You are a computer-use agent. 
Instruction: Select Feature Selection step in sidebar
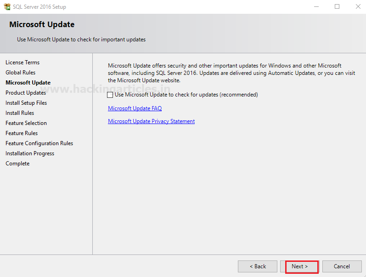coord(26,123)
